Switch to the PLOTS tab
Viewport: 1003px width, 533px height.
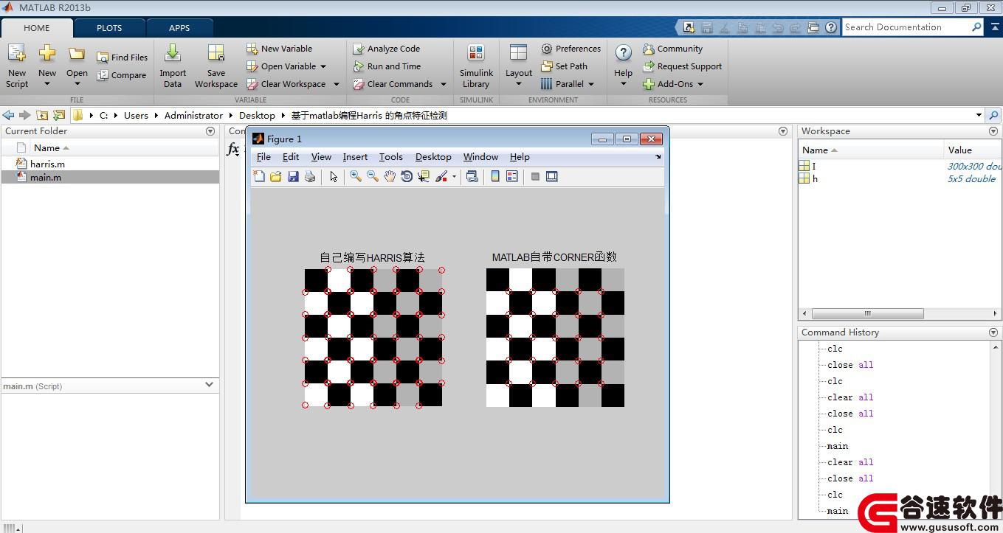(x=109, y=28)
